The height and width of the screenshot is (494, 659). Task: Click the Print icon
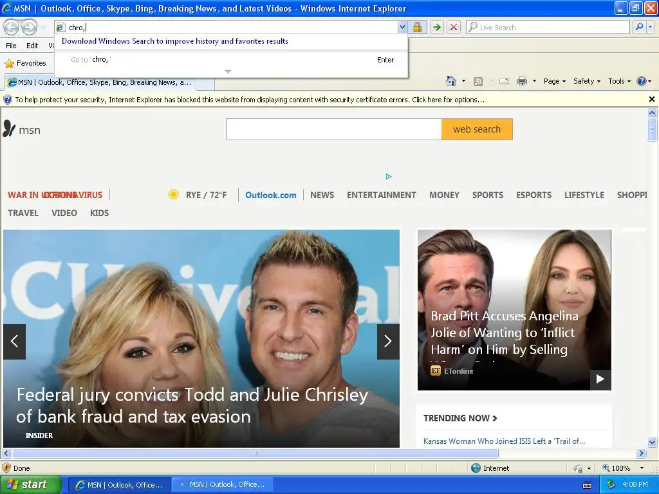tap(521, 81)
